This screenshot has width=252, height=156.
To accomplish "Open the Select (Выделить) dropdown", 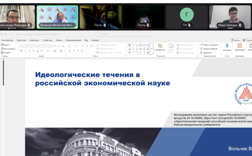I will tap(207, 53).
